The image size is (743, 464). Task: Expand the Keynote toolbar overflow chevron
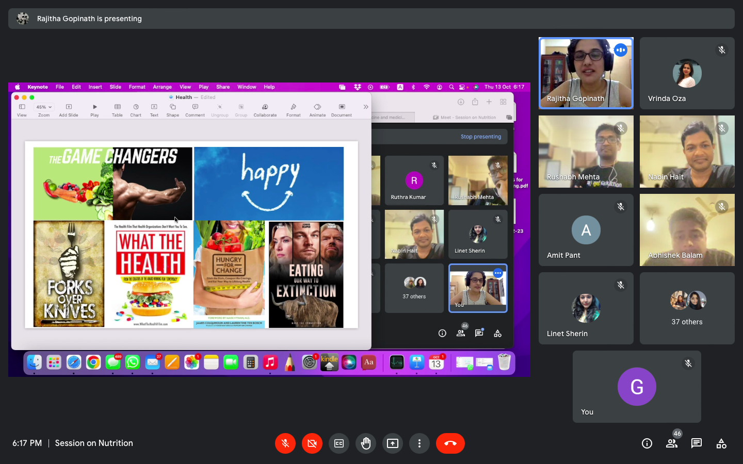(x=365, y=107)
